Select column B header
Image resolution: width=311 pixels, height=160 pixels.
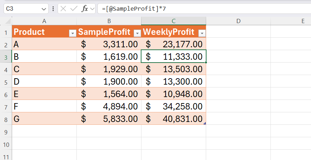click(x=109, y=21)
